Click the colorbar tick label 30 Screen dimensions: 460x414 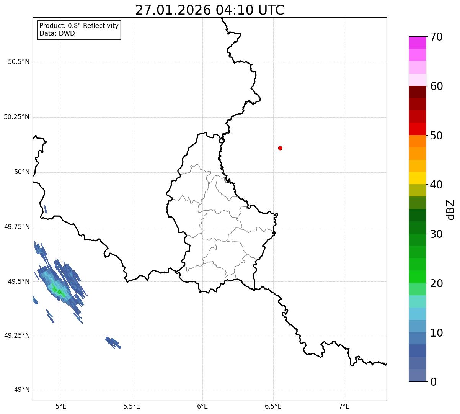tap(436, 234)
